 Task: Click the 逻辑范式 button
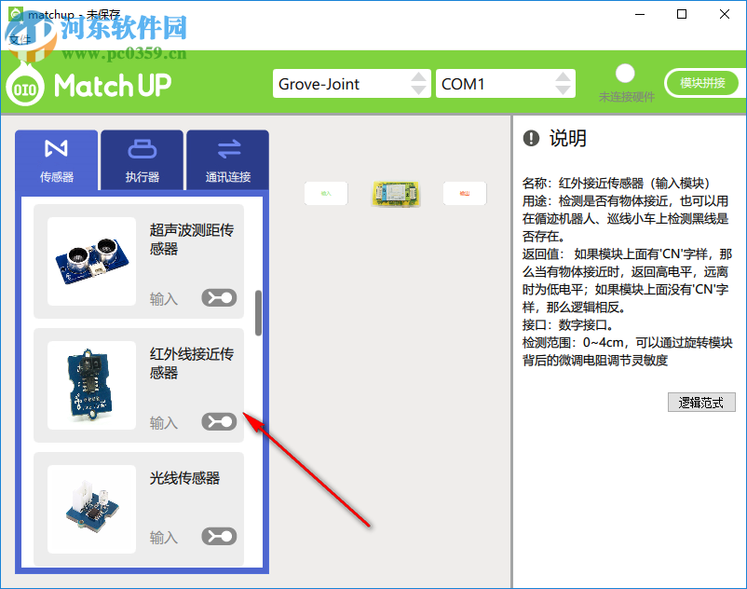point(701,402)
